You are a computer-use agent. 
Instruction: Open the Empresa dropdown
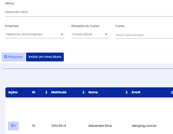[x=35, y=34]
